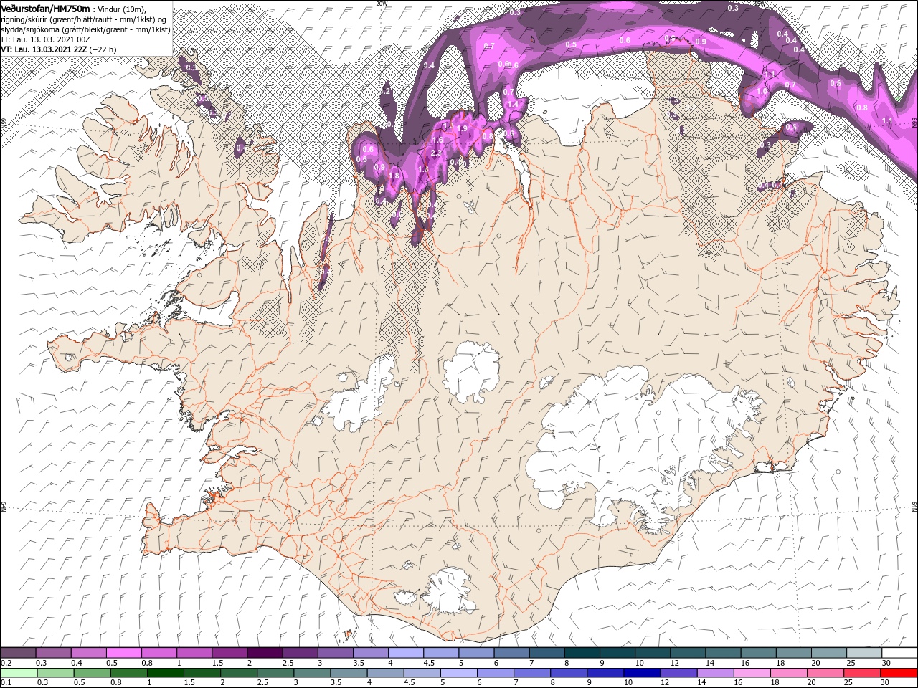
Task: Click the 2.3 snowfall value on the map
Action: click(435, 153)
